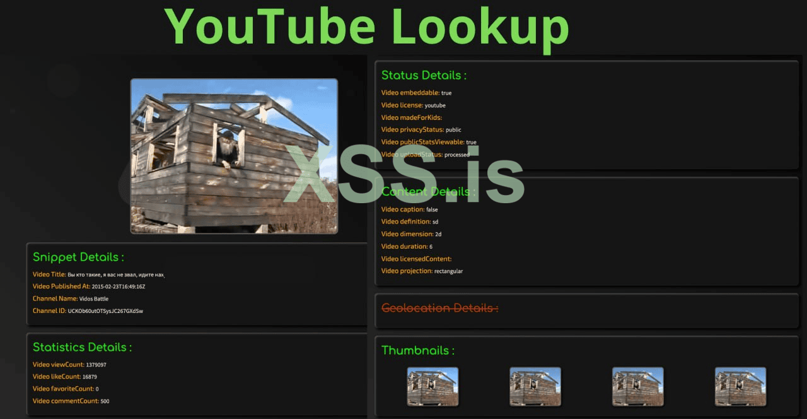This screenshot has width=807, height=419.
Task: Click the YouTube Lookup page title
Action: point(368,26)
